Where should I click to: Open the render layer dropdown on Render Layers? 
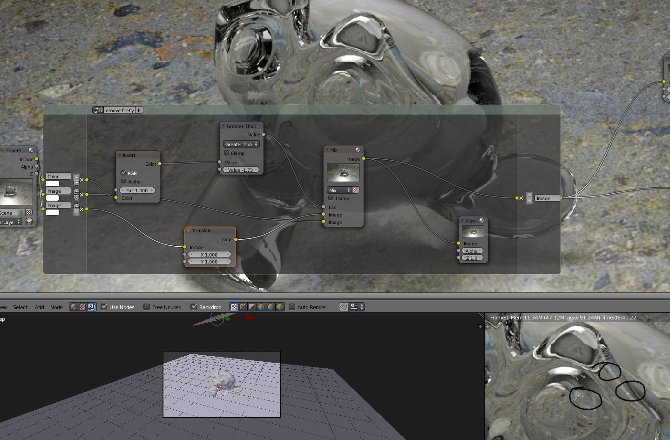11,222
